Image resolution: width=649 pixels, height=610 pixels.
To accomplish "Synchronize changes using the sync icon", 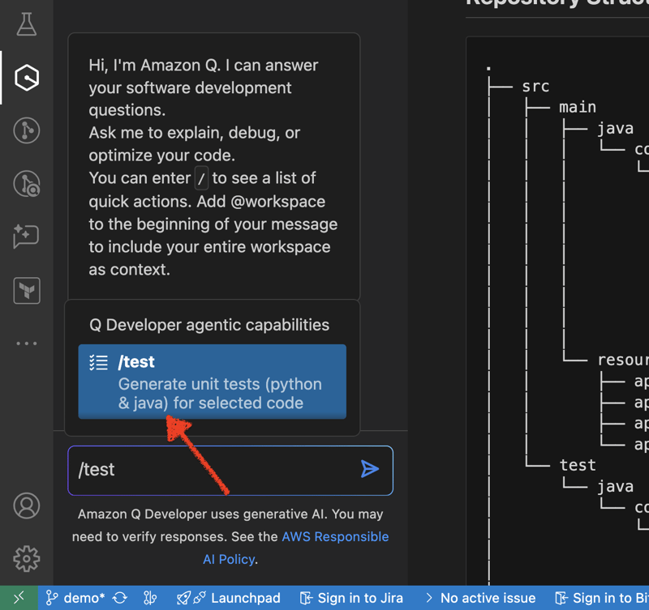I will tap(120, 598).
